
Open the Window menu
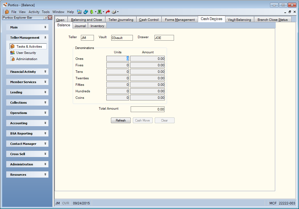58,12
